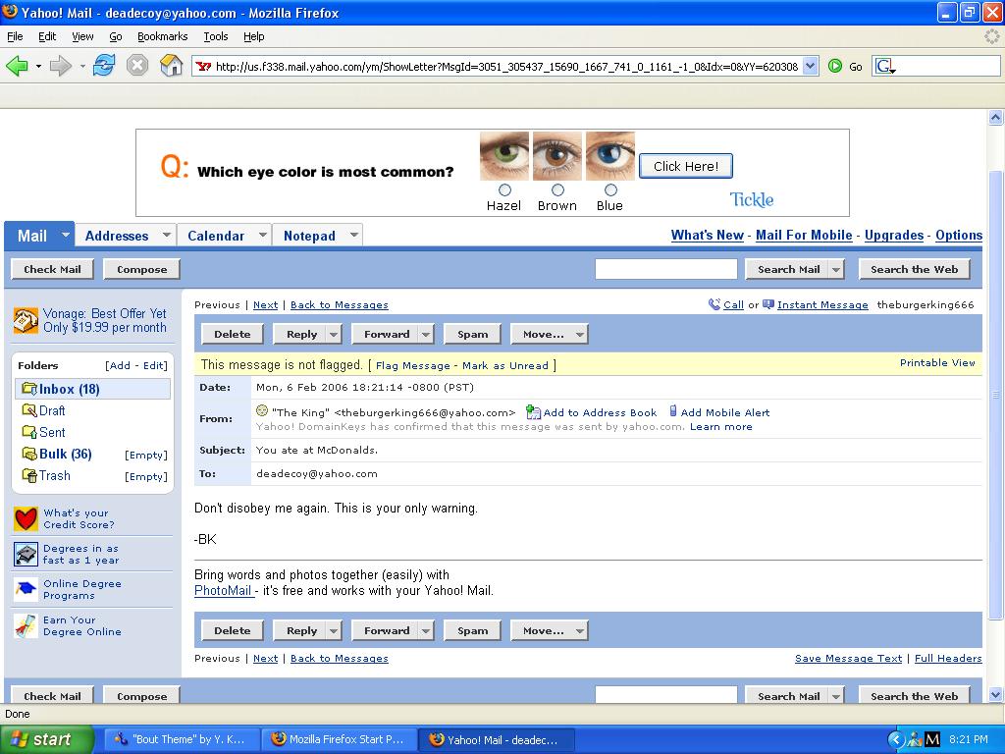Click the top Delete button

[232, 334]
